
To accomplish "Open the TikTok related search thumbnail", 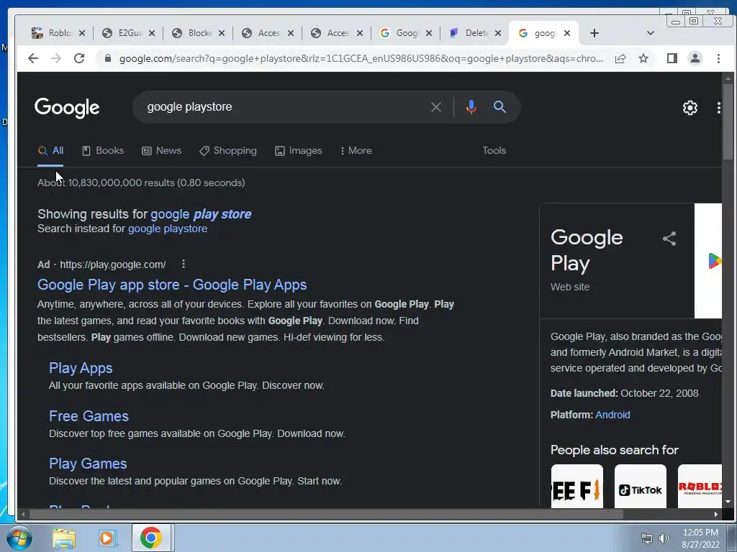I will [640, 487].
